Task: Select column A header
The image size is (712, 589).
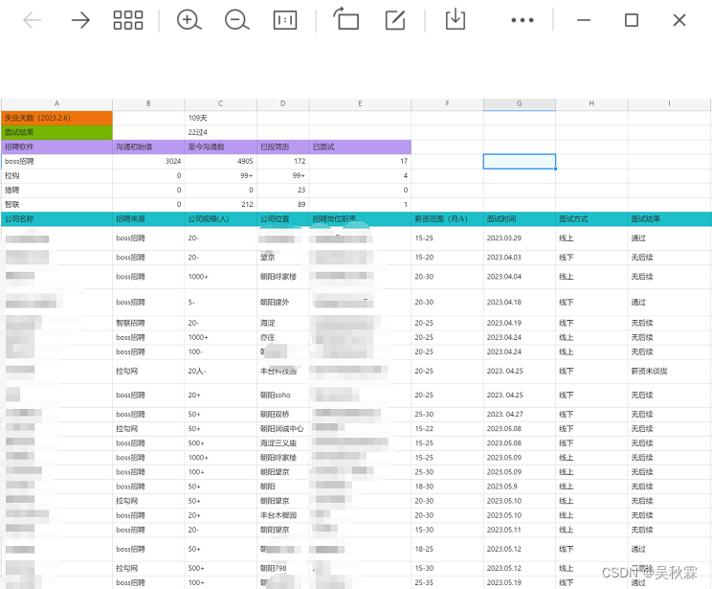Action: [56, 104]
